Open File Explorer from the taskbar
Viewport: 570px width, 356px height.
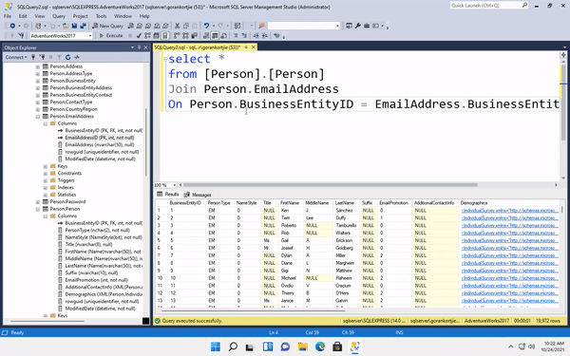click(302, 347)
